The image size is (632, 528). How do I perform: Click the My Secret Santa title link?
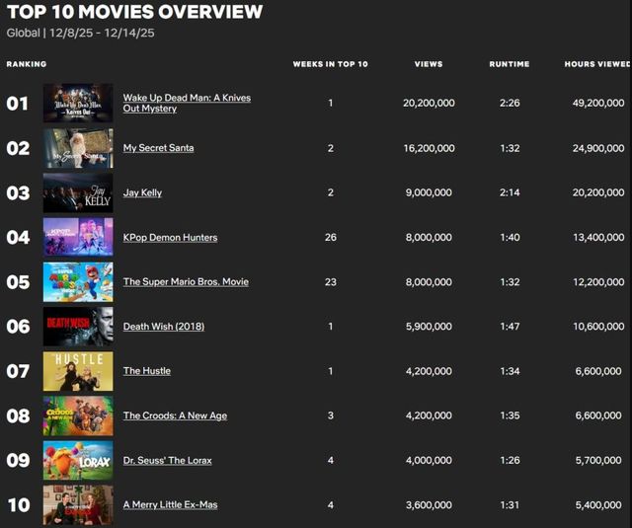(158, 148)
